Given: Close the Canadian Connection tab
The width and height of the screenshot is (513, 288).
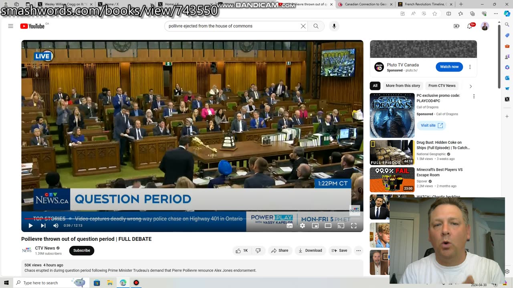Looking at the screenshot, I should tap(391, 4).
